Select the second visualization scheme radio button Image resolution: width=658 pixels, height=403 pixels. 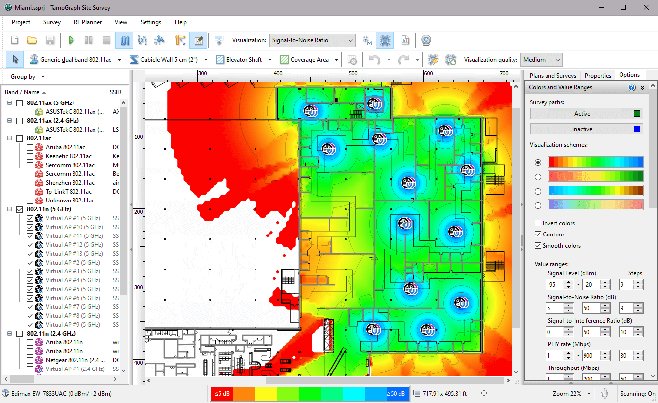538,176
